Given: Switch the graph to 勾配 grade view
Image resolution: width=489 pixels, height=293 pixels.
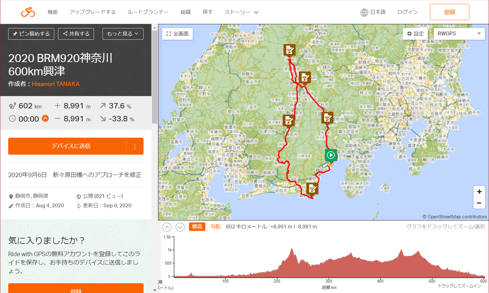Looking at the screenshot, I should (x=215, y=227).
